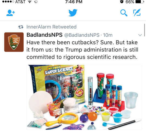Tap the Wi-Fi signal indicator

point(30,2)
